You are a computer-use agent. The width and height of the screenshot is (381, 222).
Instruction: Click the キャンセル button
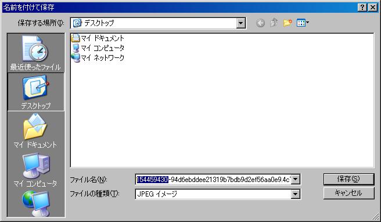(348, 193)
